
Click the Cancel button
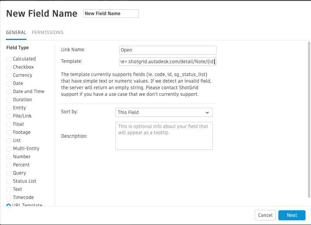265,215
